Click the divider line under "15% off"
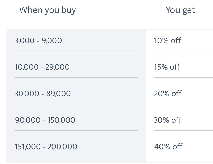 click(x=183, y=77)
